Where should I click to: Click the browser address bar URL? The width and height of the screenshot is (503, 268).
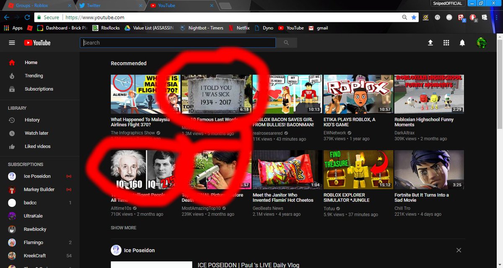click(x=96, y=18)
